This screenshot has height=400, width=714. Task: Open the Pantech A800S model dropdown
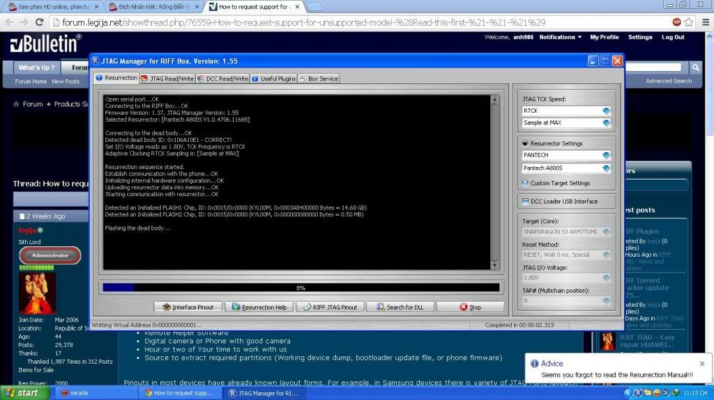[x=606, y=168]
